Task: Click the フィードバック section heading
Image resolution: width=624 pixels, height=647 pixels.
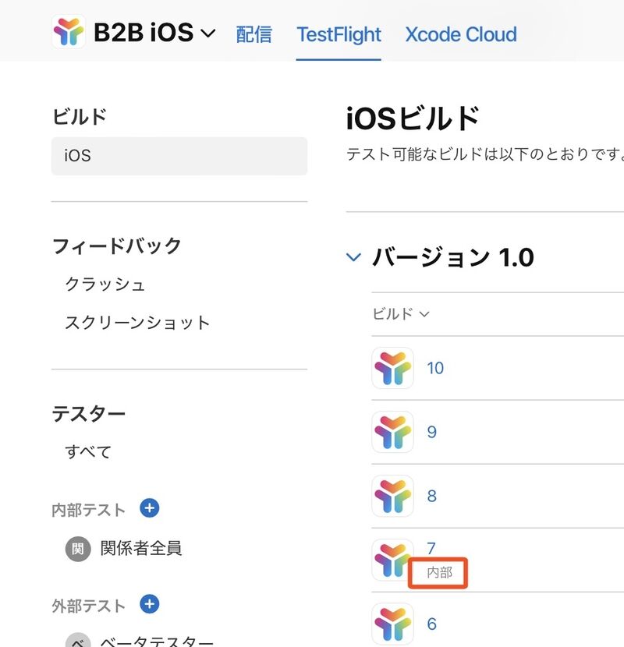Action: click(116, 246)
